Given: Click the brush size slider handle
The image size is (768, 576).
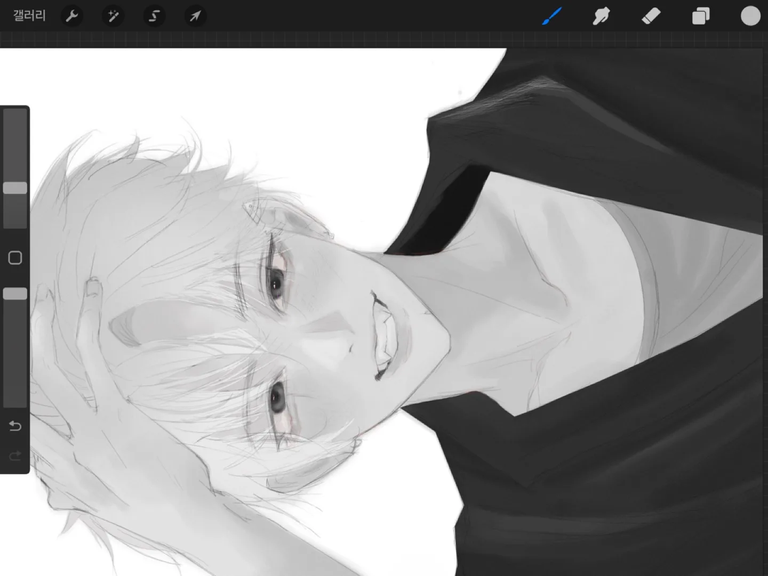Looking at the screenshot, I should tap(15, 188).
